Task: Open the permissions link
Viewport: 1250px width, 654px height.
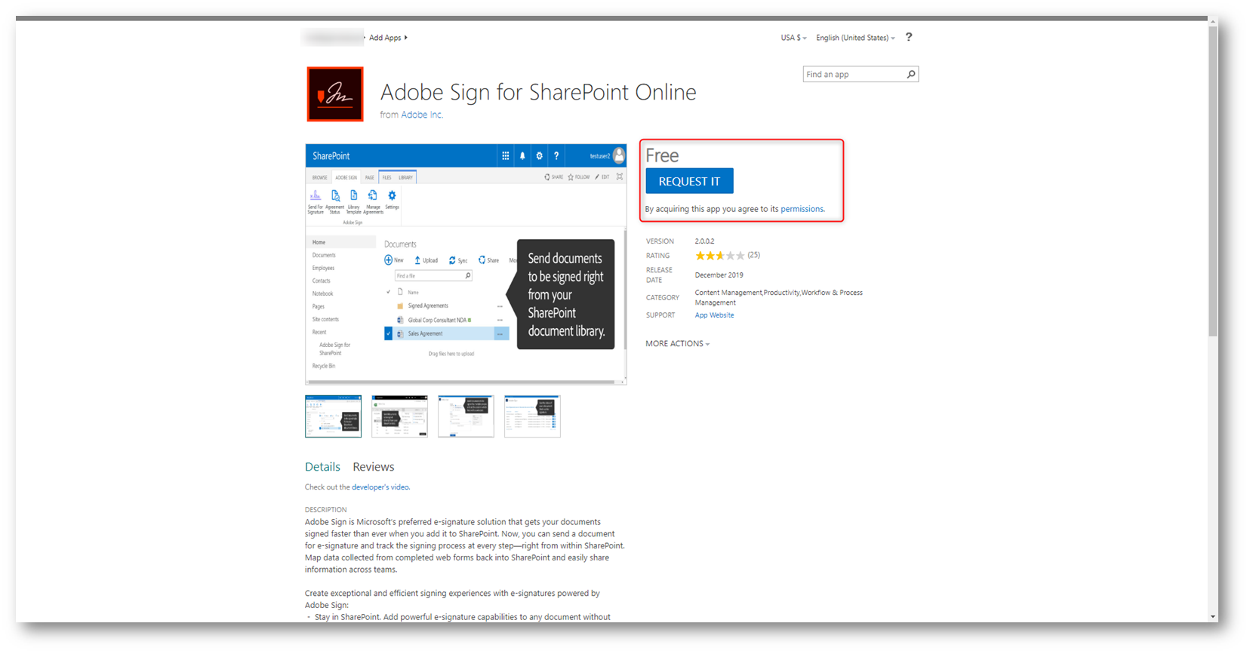Action: click(802, 209)
